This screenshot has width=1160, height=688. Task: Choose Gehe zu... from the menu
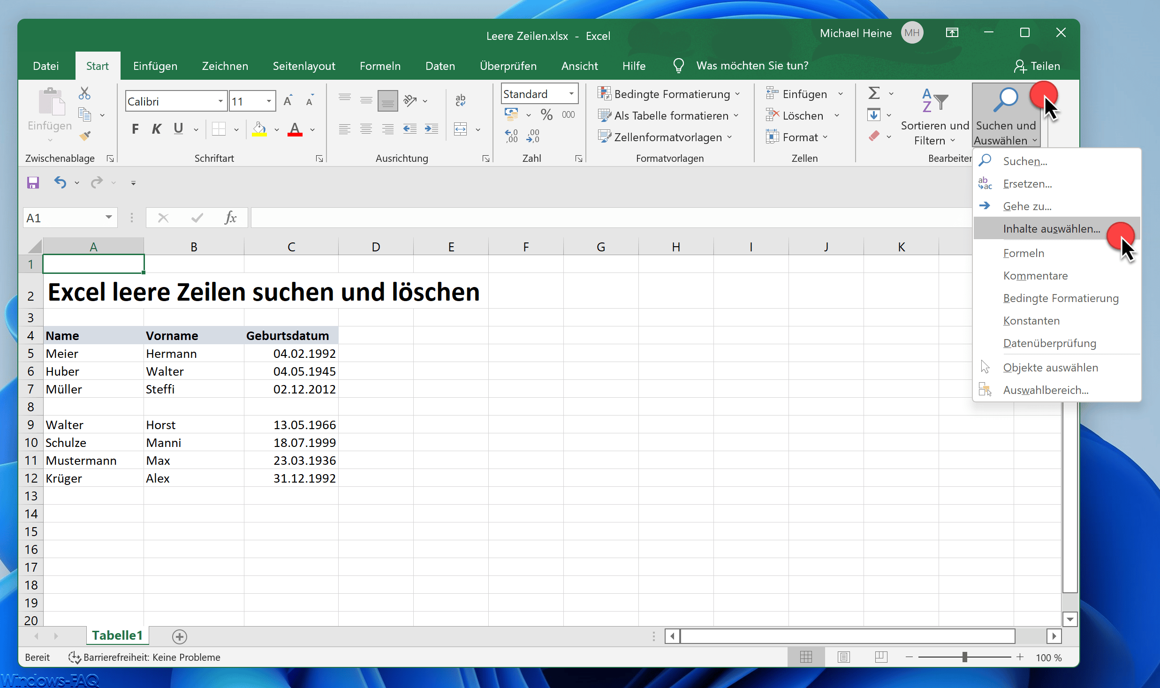coord(1056,206)
